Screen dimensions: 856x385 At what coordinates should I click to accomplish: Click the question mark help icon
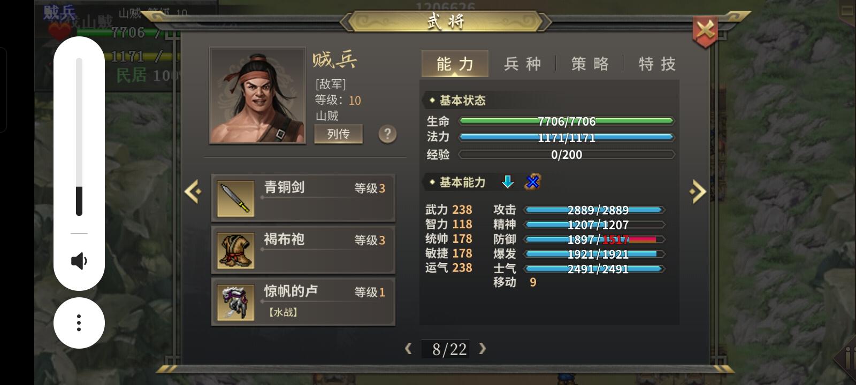pos(387,134)
